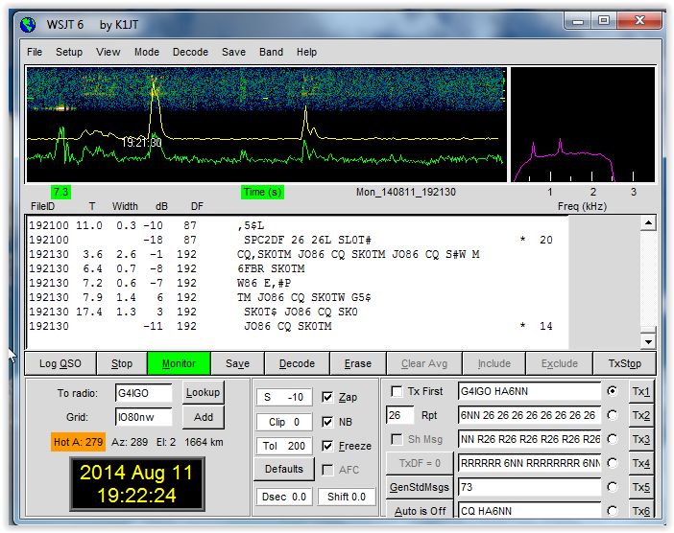
Task: Click the Add button next to Grid
Action: (x=203, y=417)
